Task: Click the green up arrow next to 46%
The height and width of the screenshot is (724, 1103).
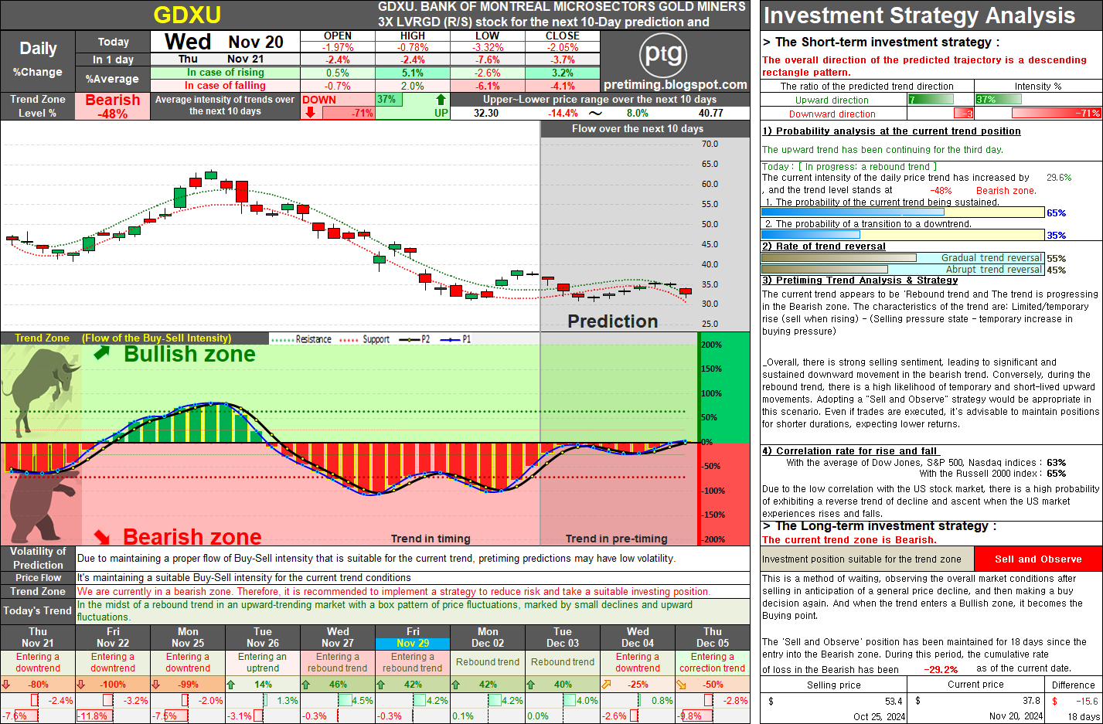Action: point(306,684)
